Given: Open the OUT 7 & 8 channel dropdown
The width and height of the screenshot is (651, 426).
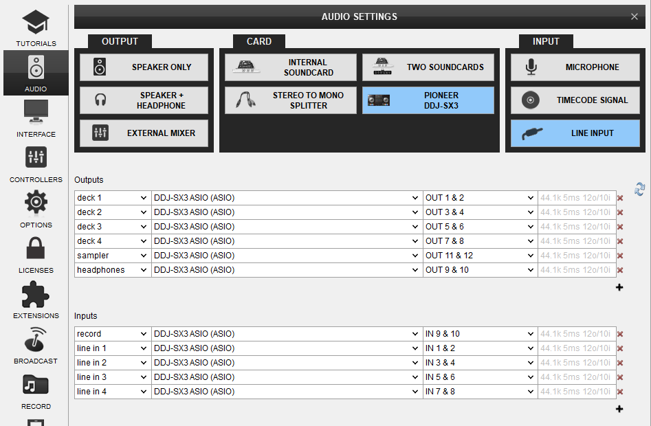Looking at the screenshot, I should [x=480, y=241].
